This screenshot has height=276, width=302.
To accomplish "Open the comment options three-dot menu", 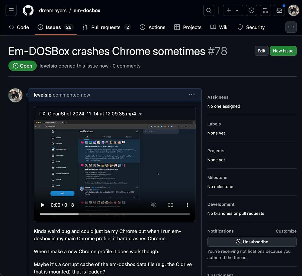I will pos(192,95).
